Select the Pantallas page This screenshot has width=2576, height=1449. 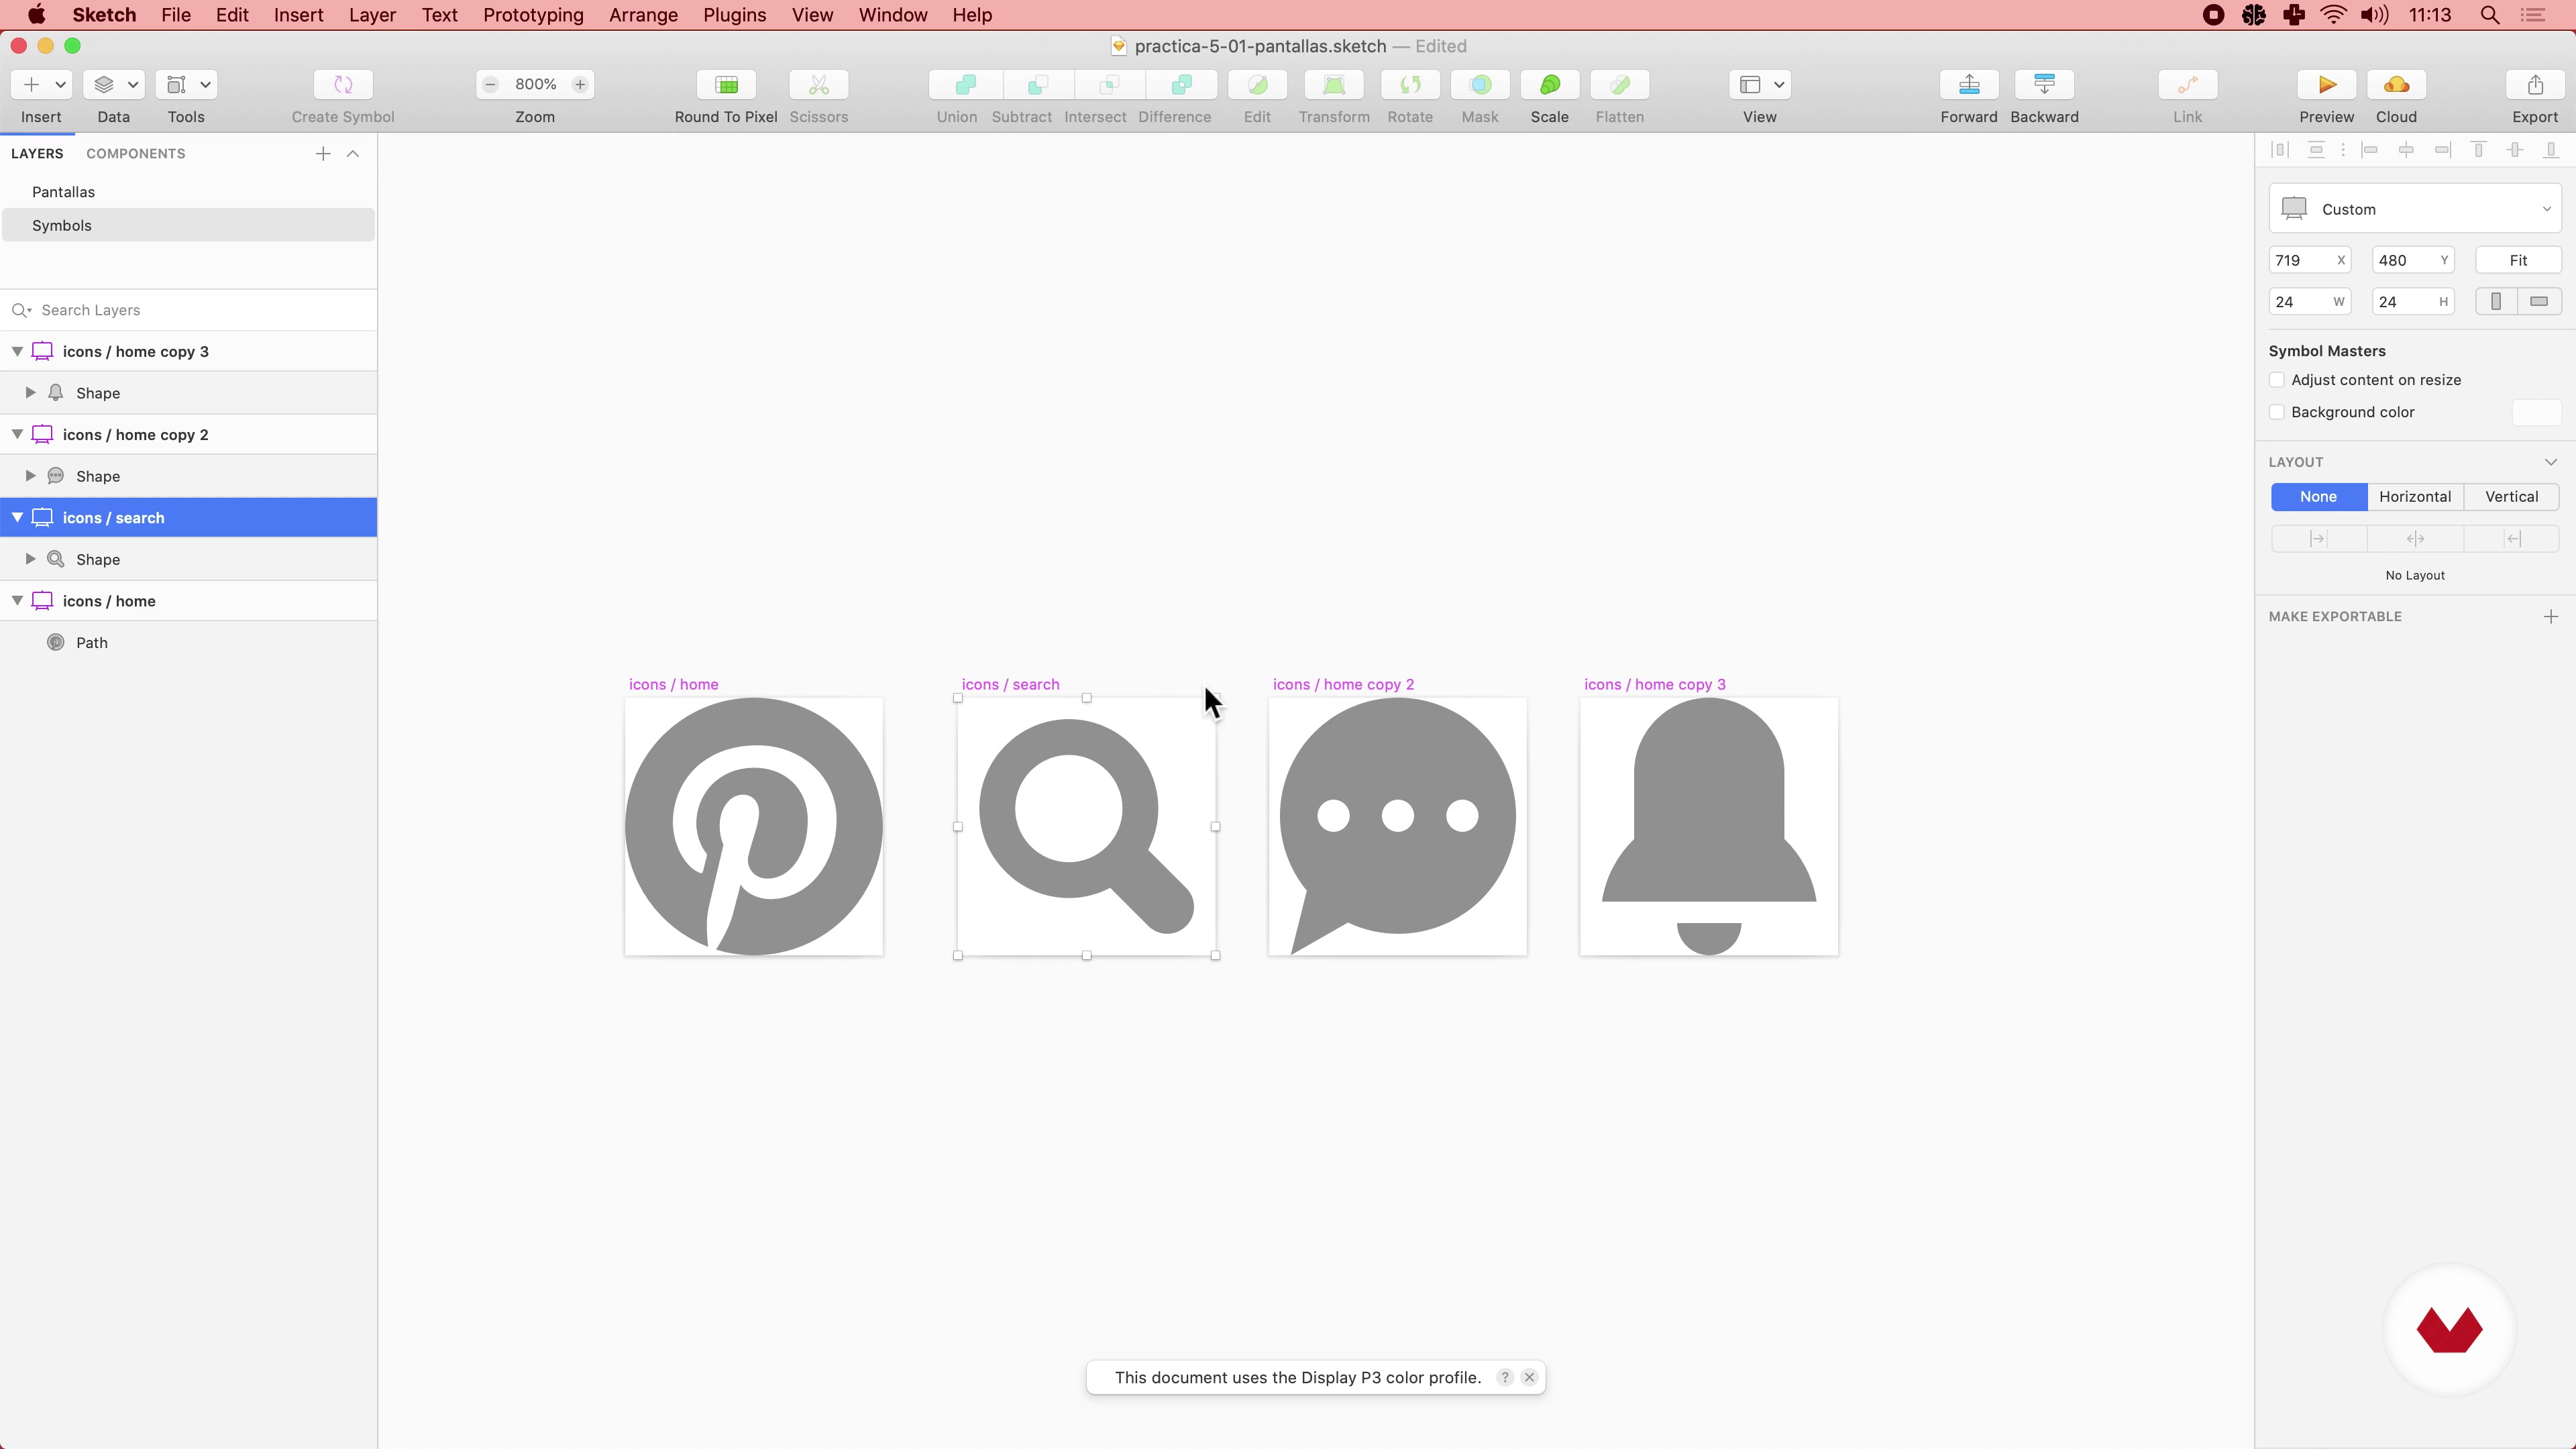[188, 192]
